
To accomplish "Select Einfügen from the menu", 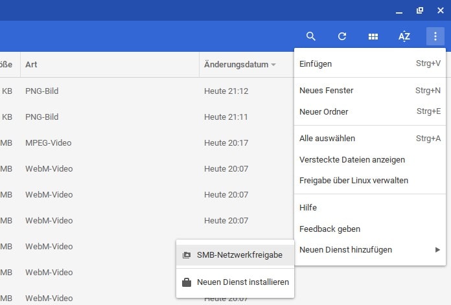I will point(316,63).
